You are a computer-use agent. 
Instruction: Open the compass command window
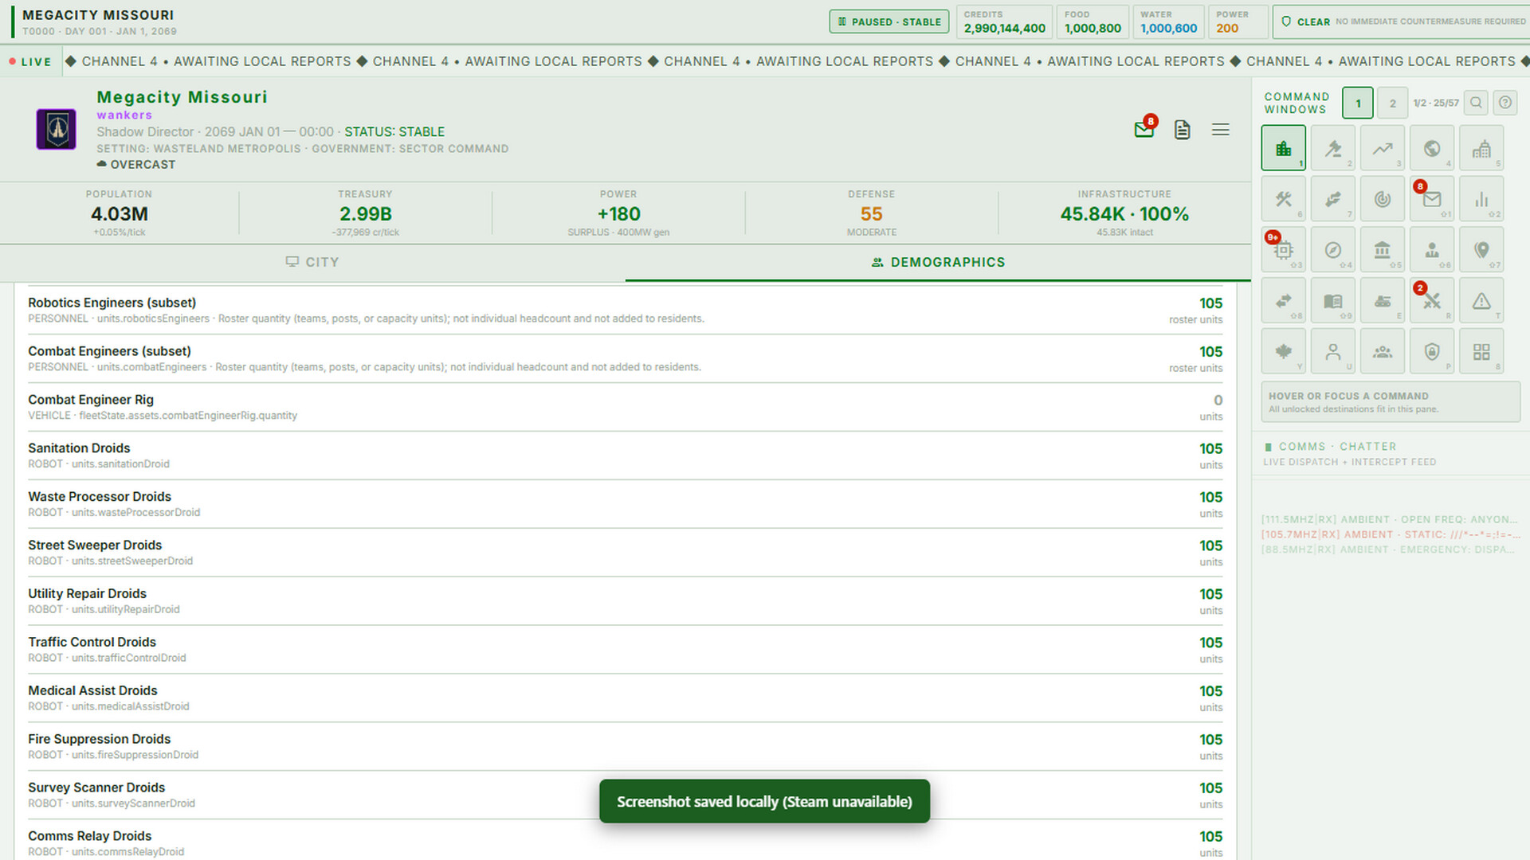(1332, 250)
